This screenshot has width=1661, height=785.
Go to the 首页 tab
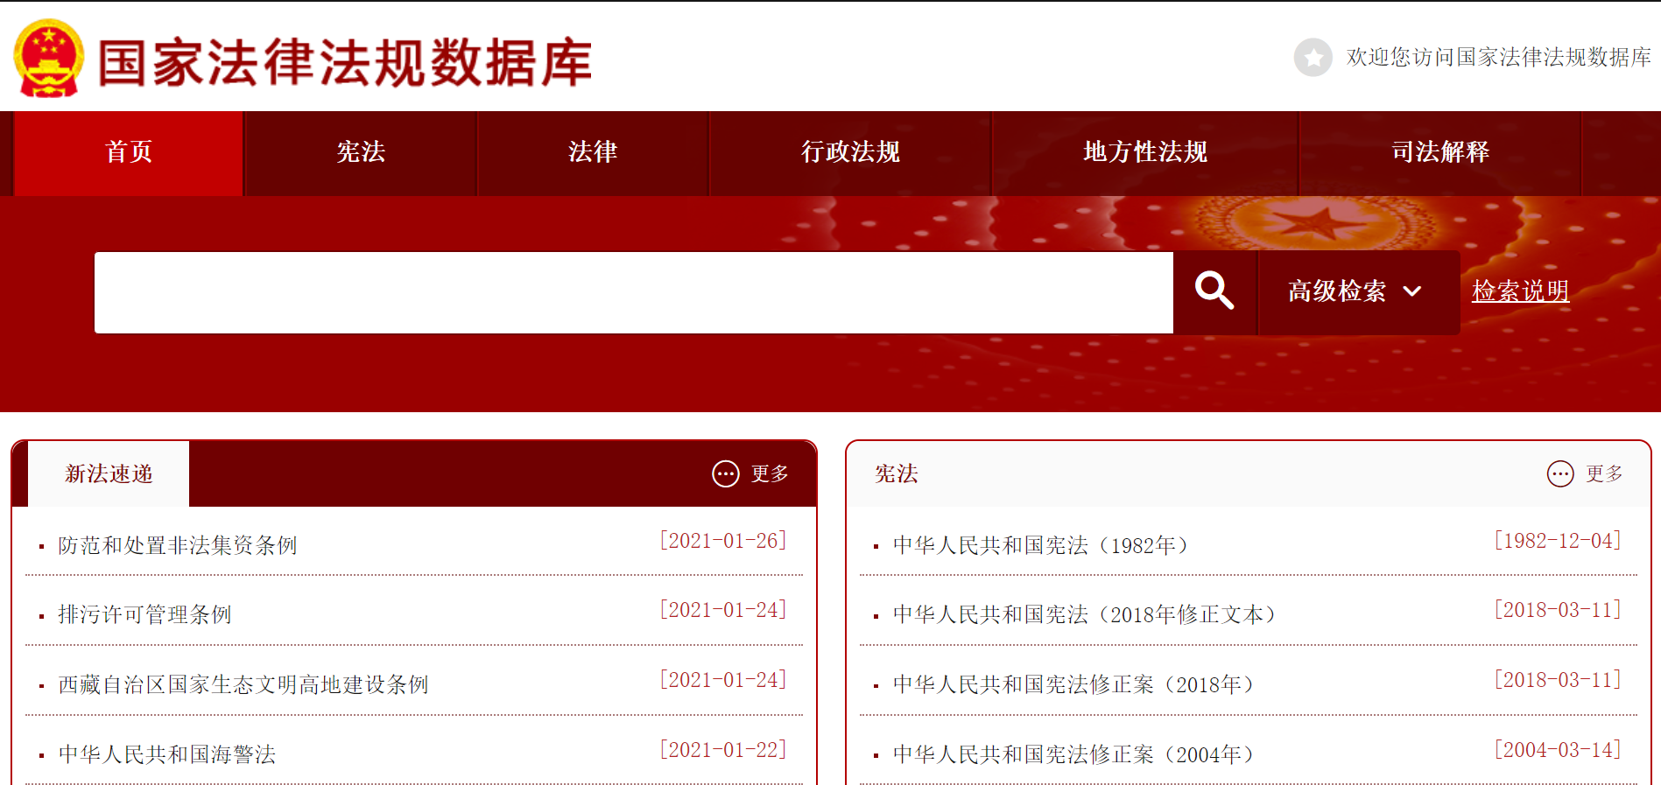coord(129,152)
